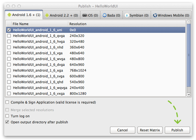
Task: Click the 0x0 resolution cell
Action: point(73,30)
